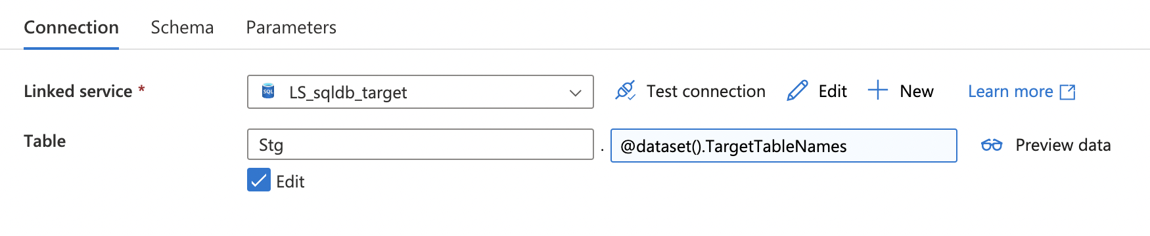
Task: Click the Edit checkbox label text
Action: click(290, 182)
